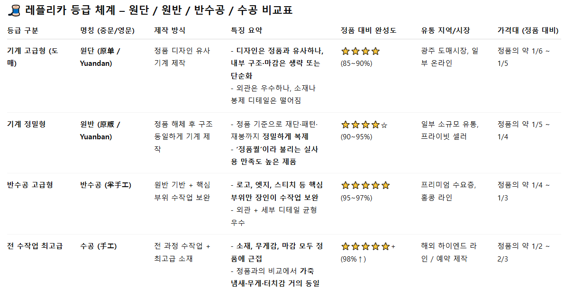Click the 정품 대비 완성도 header

(368, 30)
